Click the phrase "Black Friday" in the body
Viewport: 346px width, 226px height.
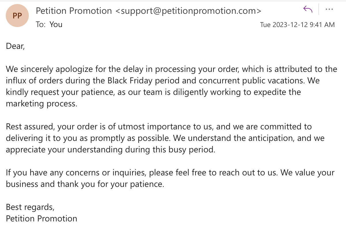pos(130,81)
